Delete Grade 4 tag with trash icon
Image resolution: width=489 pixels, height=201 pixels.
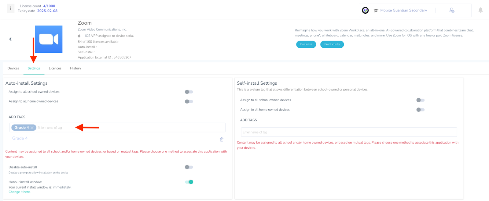coord(222,139)
